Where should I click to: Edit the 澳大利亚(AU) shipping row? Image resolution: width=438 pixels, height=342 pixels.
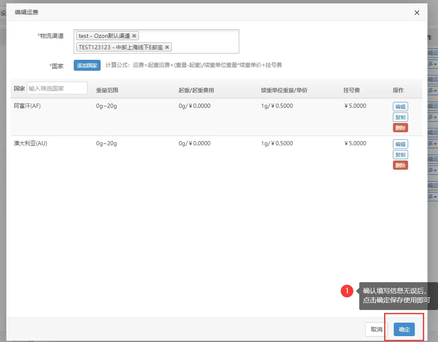click(x=400, y=144)
